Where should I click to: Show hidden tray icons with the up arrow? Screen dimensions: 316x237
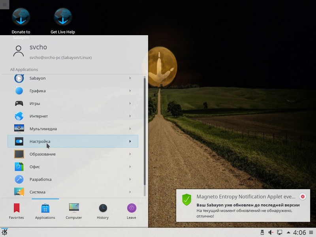coord(288,233)
